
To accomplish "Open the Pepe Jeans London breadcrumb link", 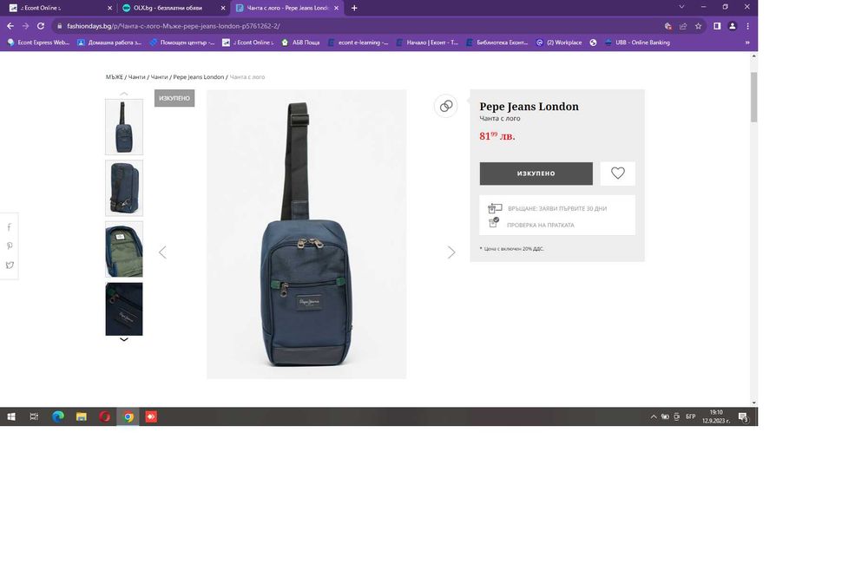I will (x=199, y=77).
